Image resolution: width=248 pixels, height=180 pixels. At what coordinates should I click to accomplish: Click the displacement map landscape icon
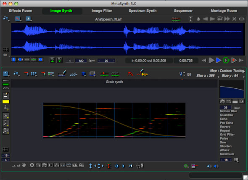click(73, 74)
